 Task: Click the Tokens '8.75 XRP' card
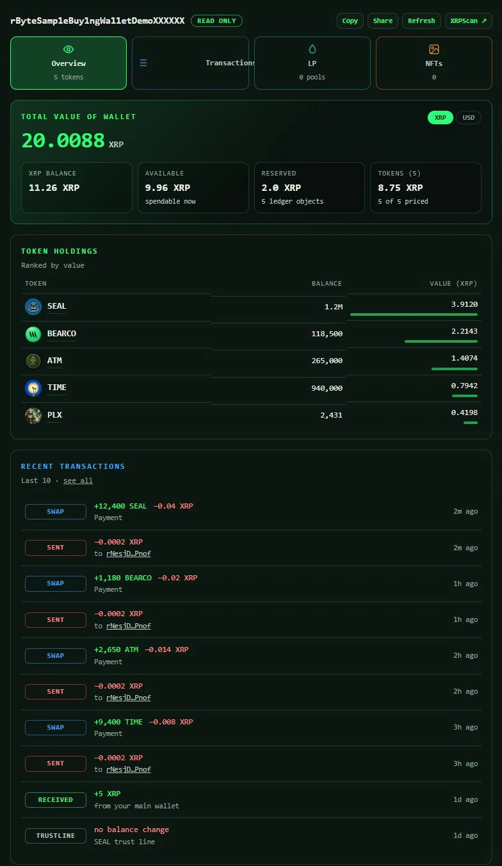(x=426, y=188)
